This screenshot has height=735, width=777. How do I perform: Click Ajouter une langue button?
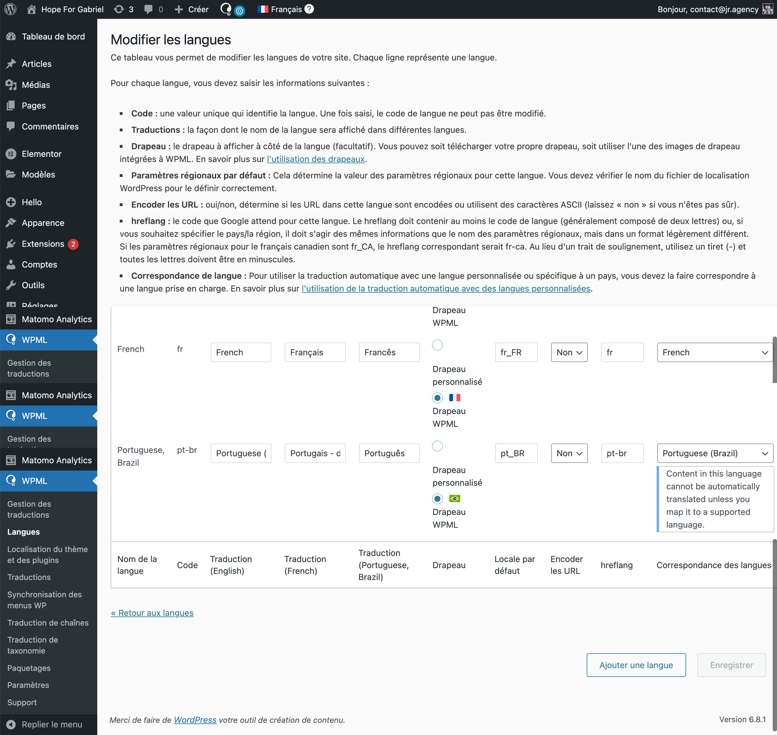pos(636,665)
